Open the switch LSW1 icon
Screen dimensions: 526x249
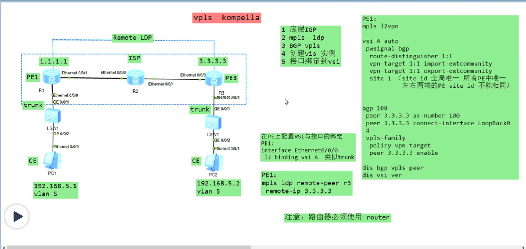(x=53, y=116)
